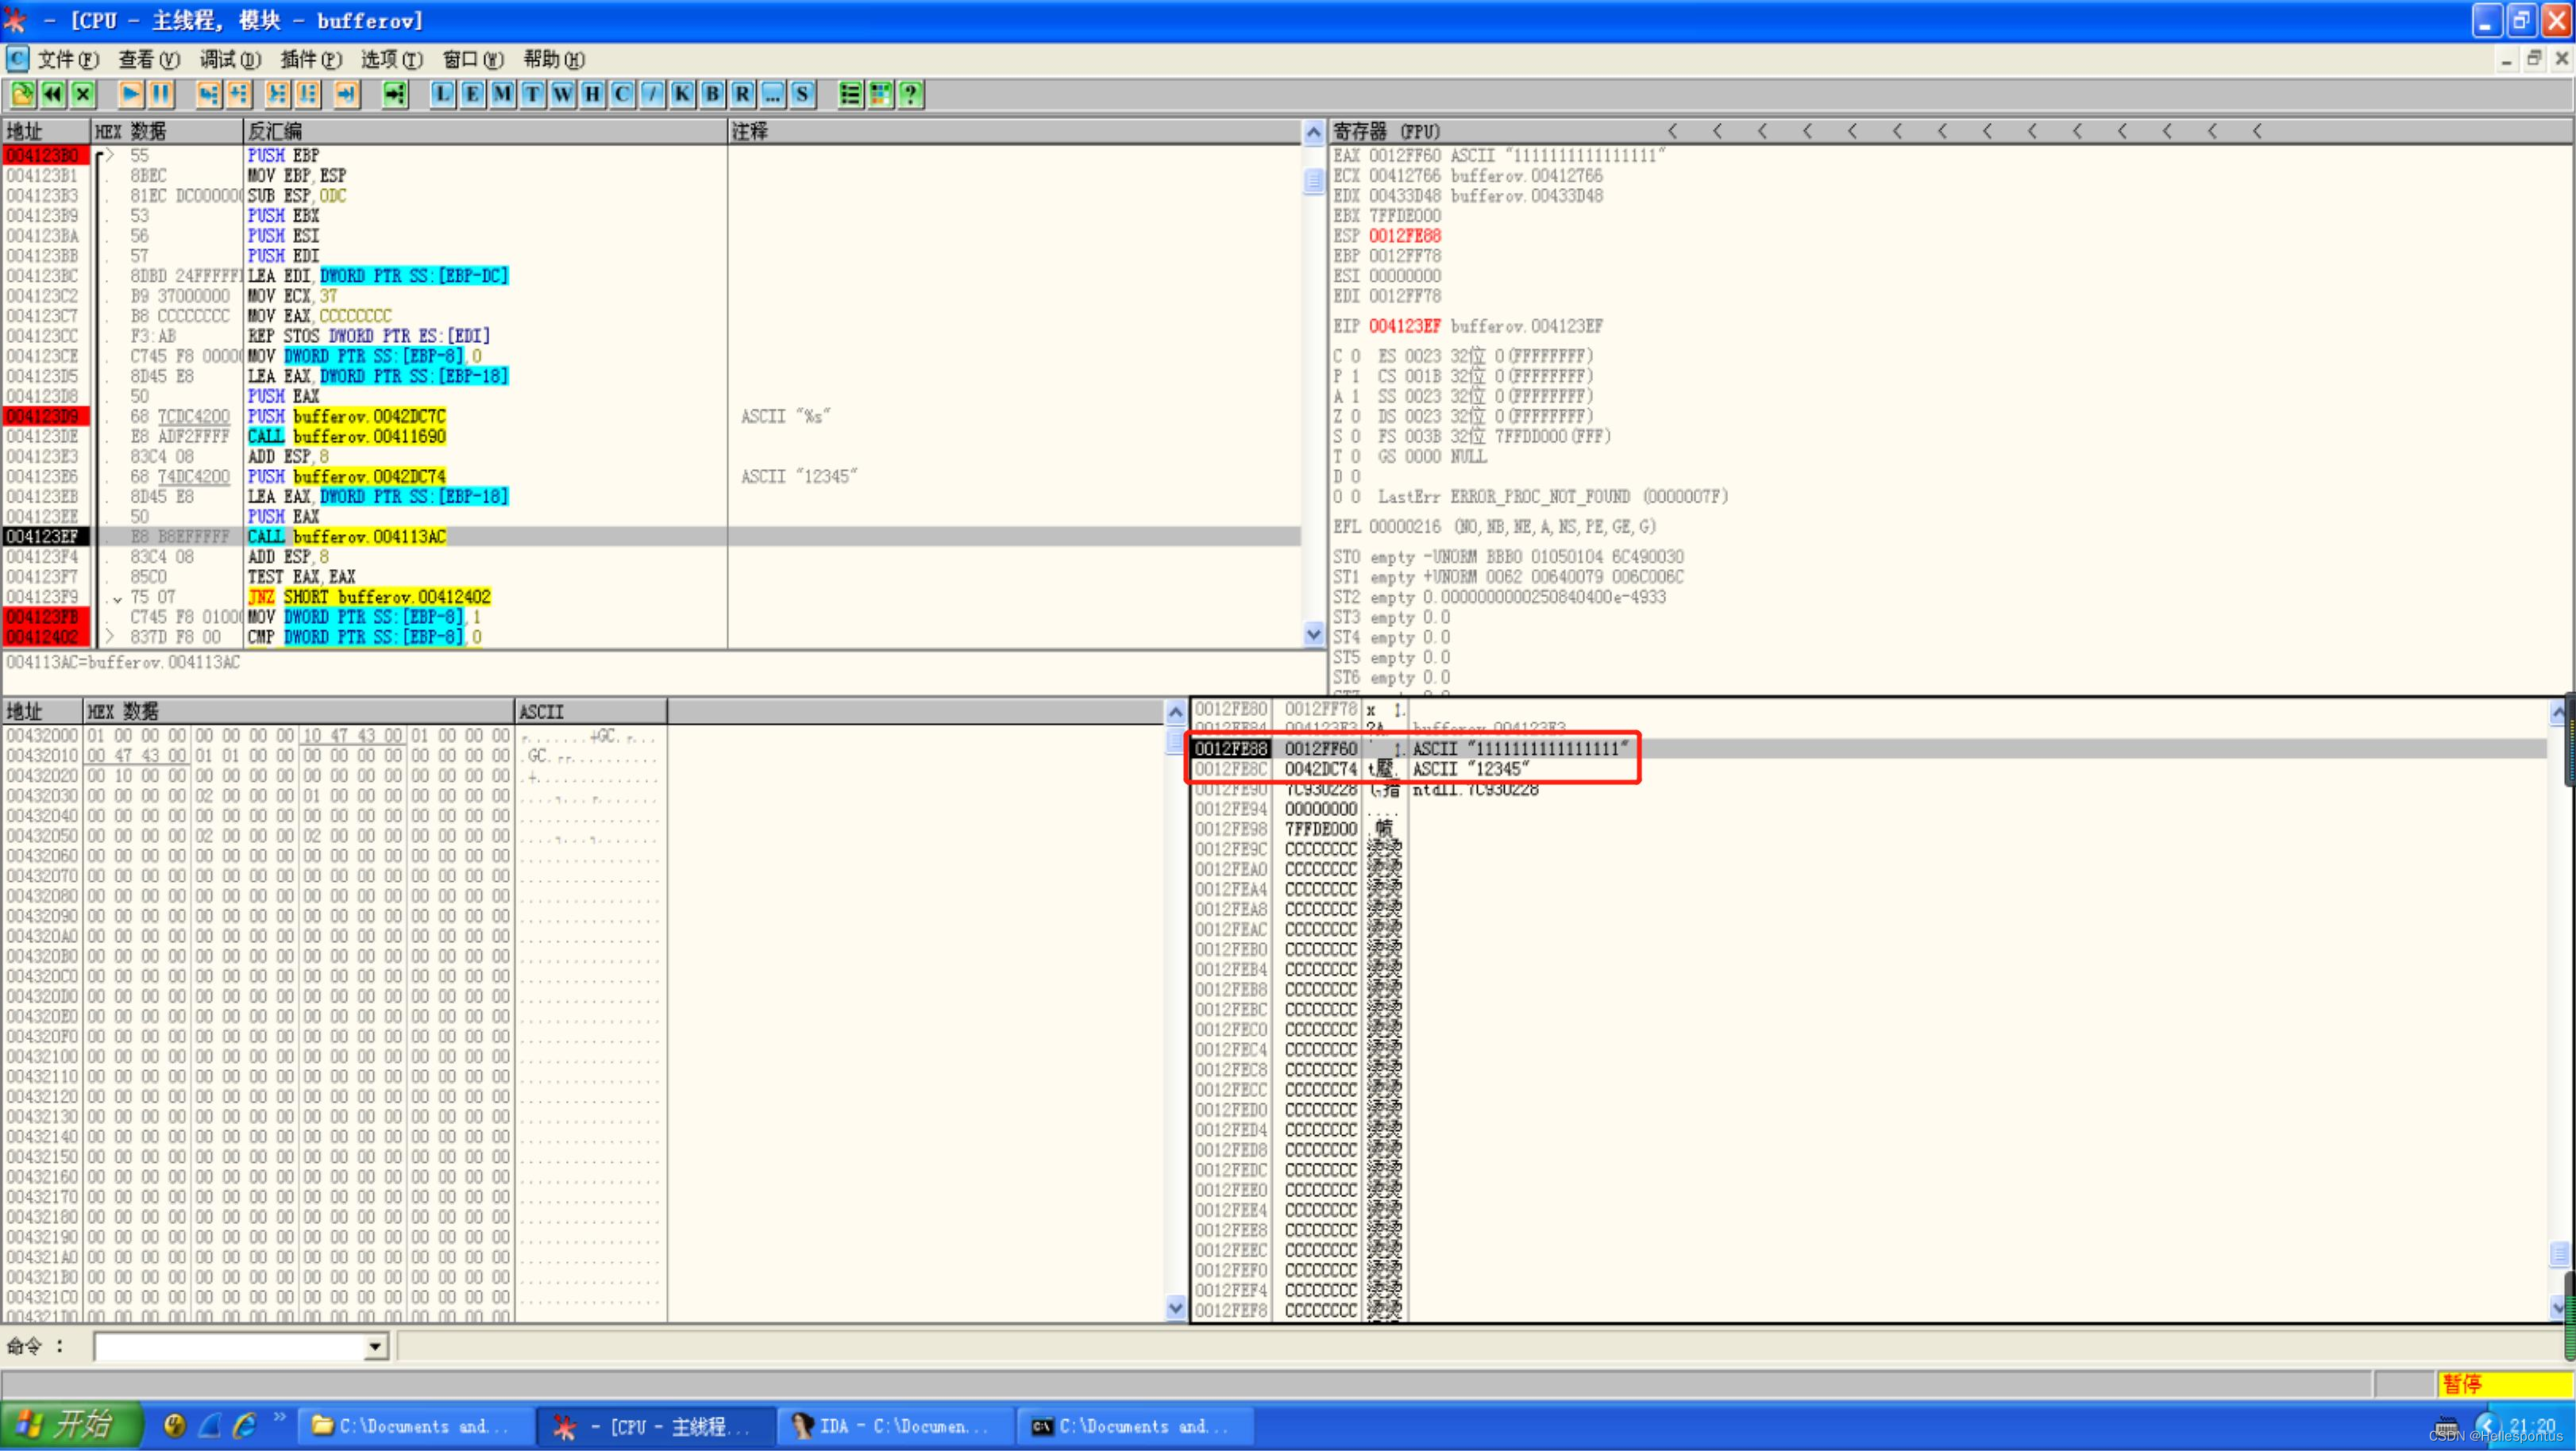Open the help question mark icon

[910, 94]
